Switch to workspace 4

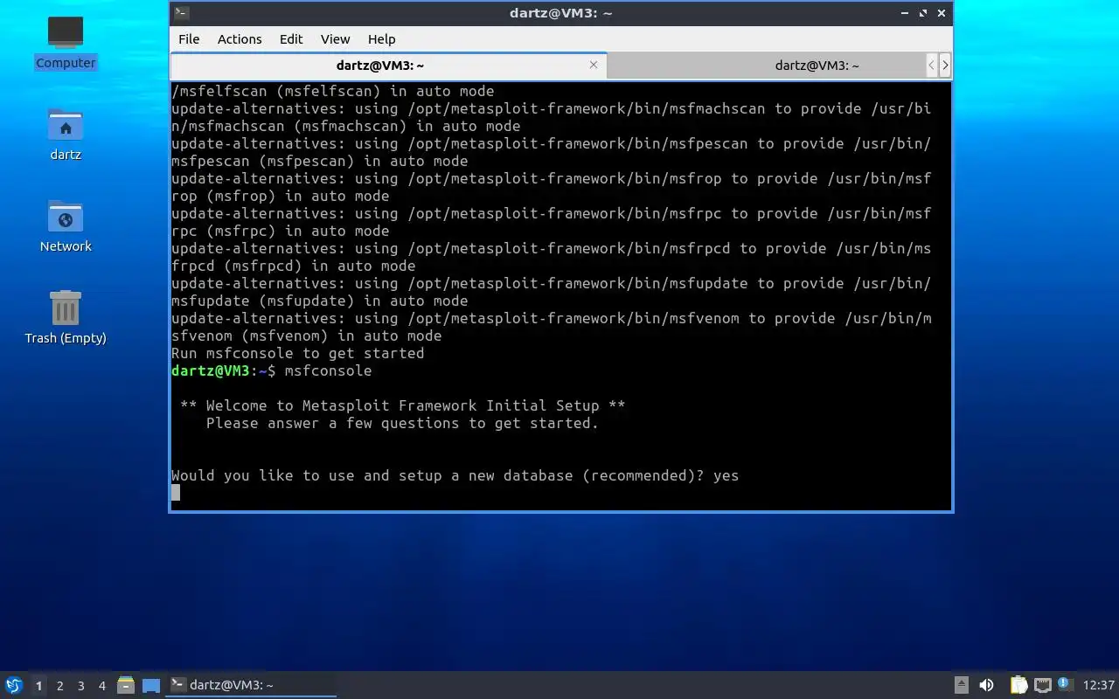pos(101,686)
